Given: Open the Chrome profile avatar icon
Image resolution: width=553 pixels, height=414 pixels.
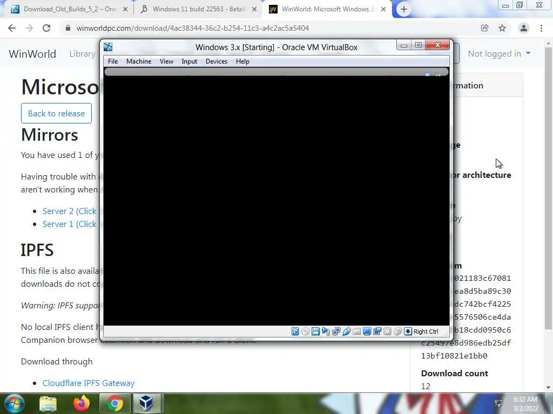Looking at the screenshot, I should click(x=524, y=28).
